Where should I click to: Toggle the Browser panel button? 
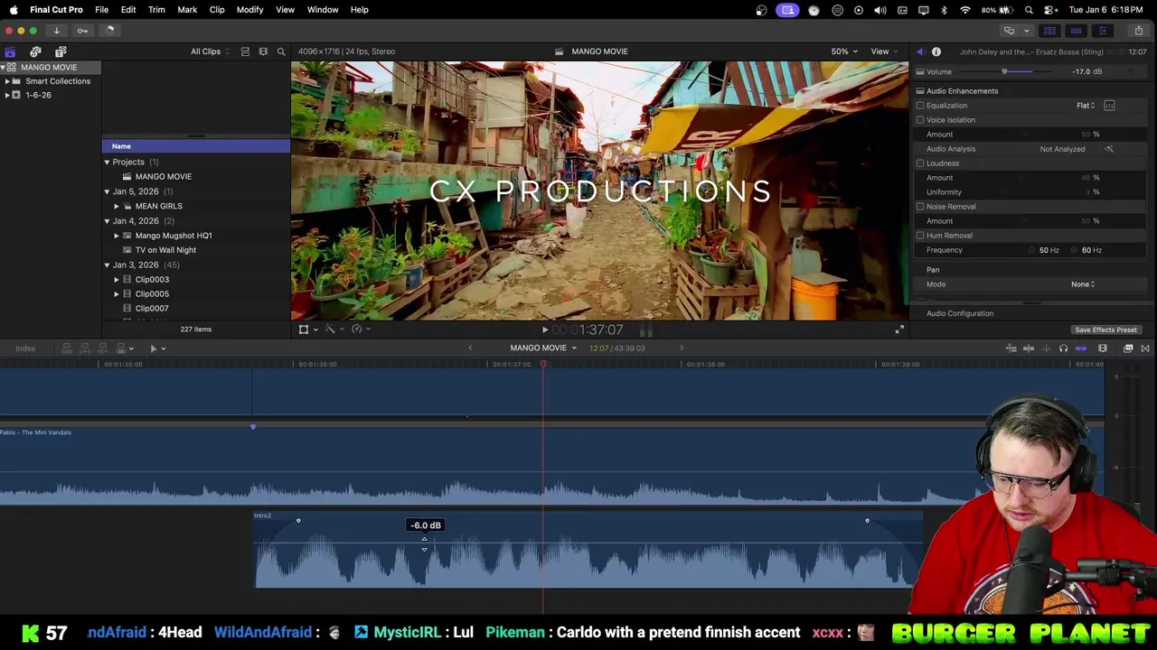(1049, 31)
